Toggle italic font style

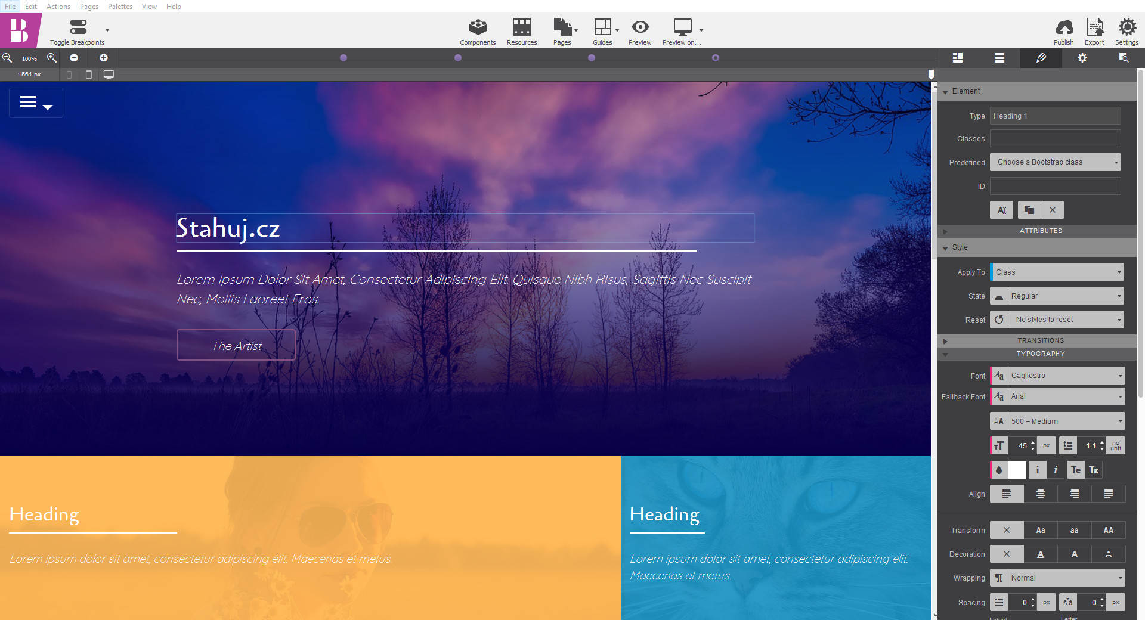tap(1056, 470)
